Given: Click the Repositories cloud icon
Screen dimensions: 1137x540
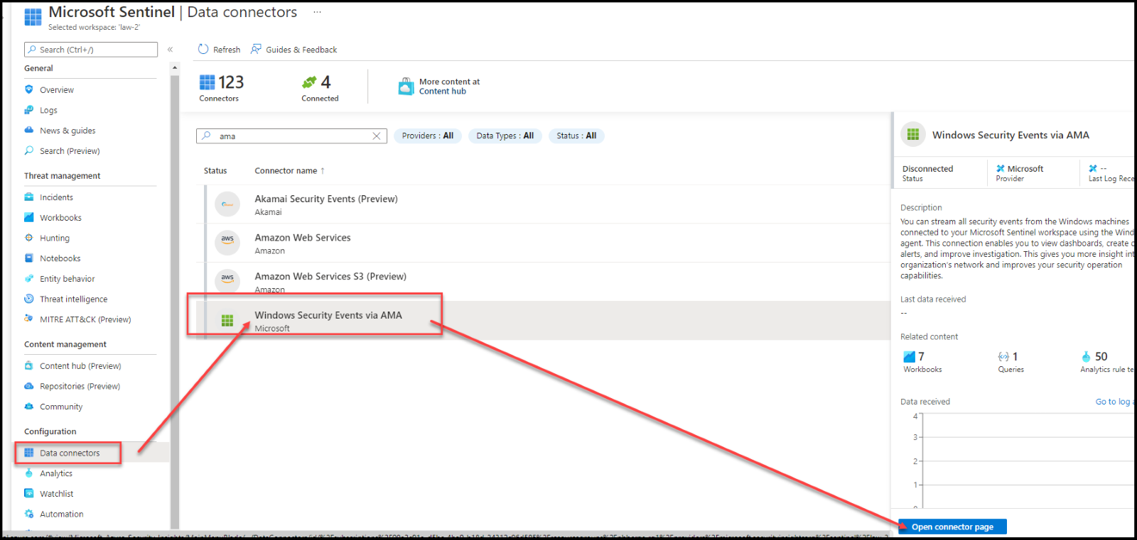Looking at the screenshot, I should [x=29, y=386].
